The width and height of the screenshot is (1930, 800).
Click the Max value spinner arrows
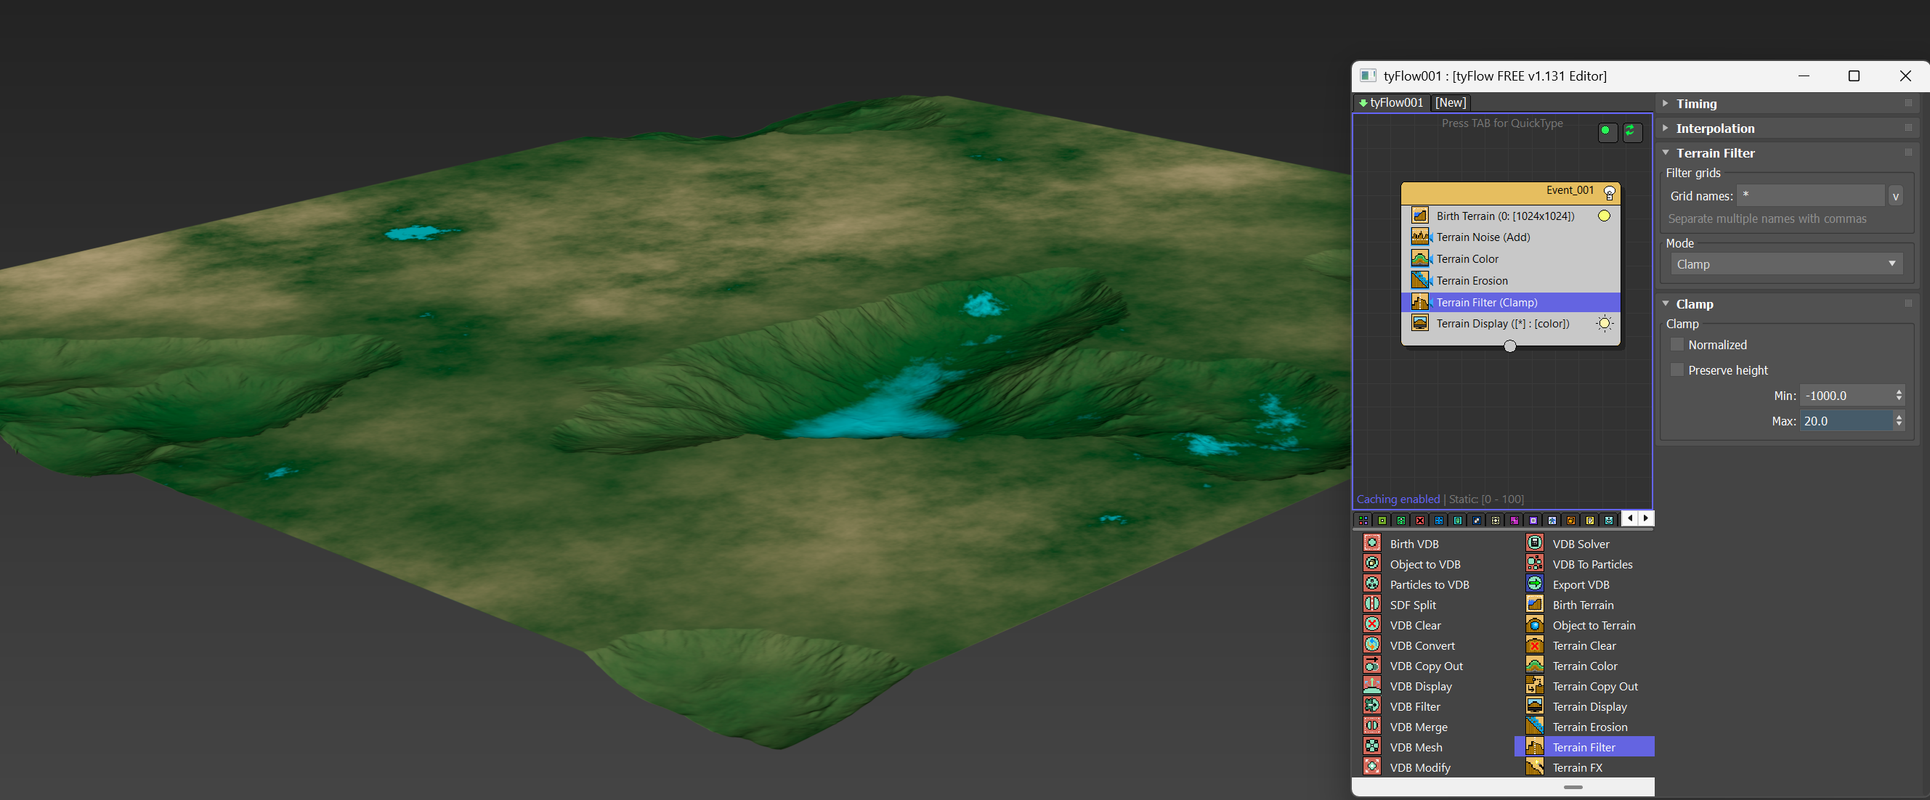coord(1899,421)
